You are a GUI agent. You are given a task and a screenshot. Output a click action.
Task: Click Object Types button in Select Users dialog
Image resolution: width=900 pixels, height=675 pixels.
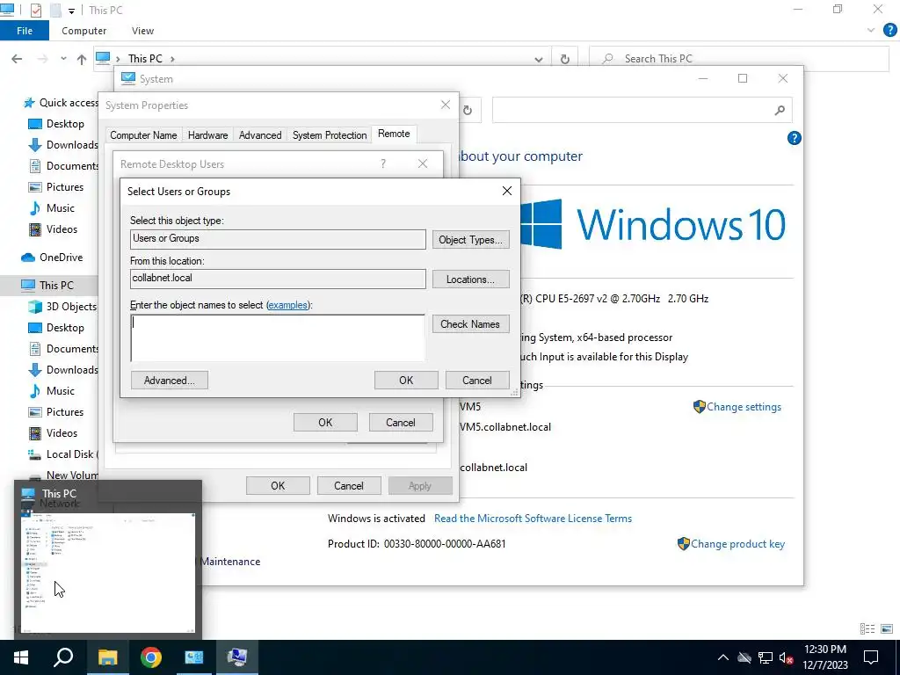471,240
